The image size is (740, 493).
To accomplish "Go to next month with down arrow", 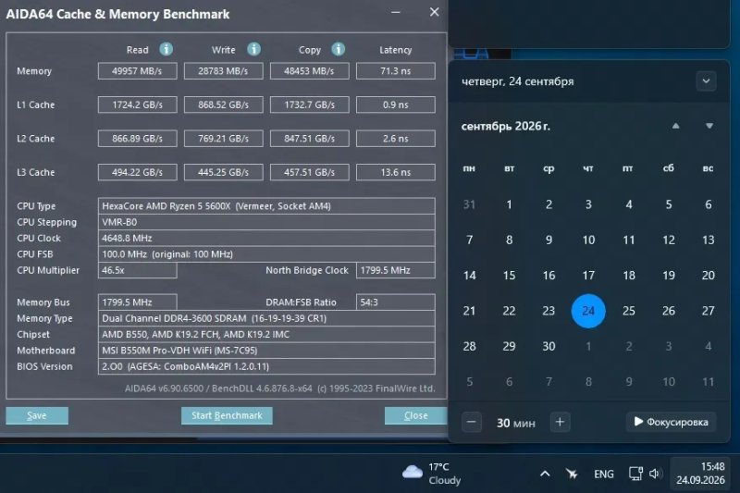I will point(709,126).
